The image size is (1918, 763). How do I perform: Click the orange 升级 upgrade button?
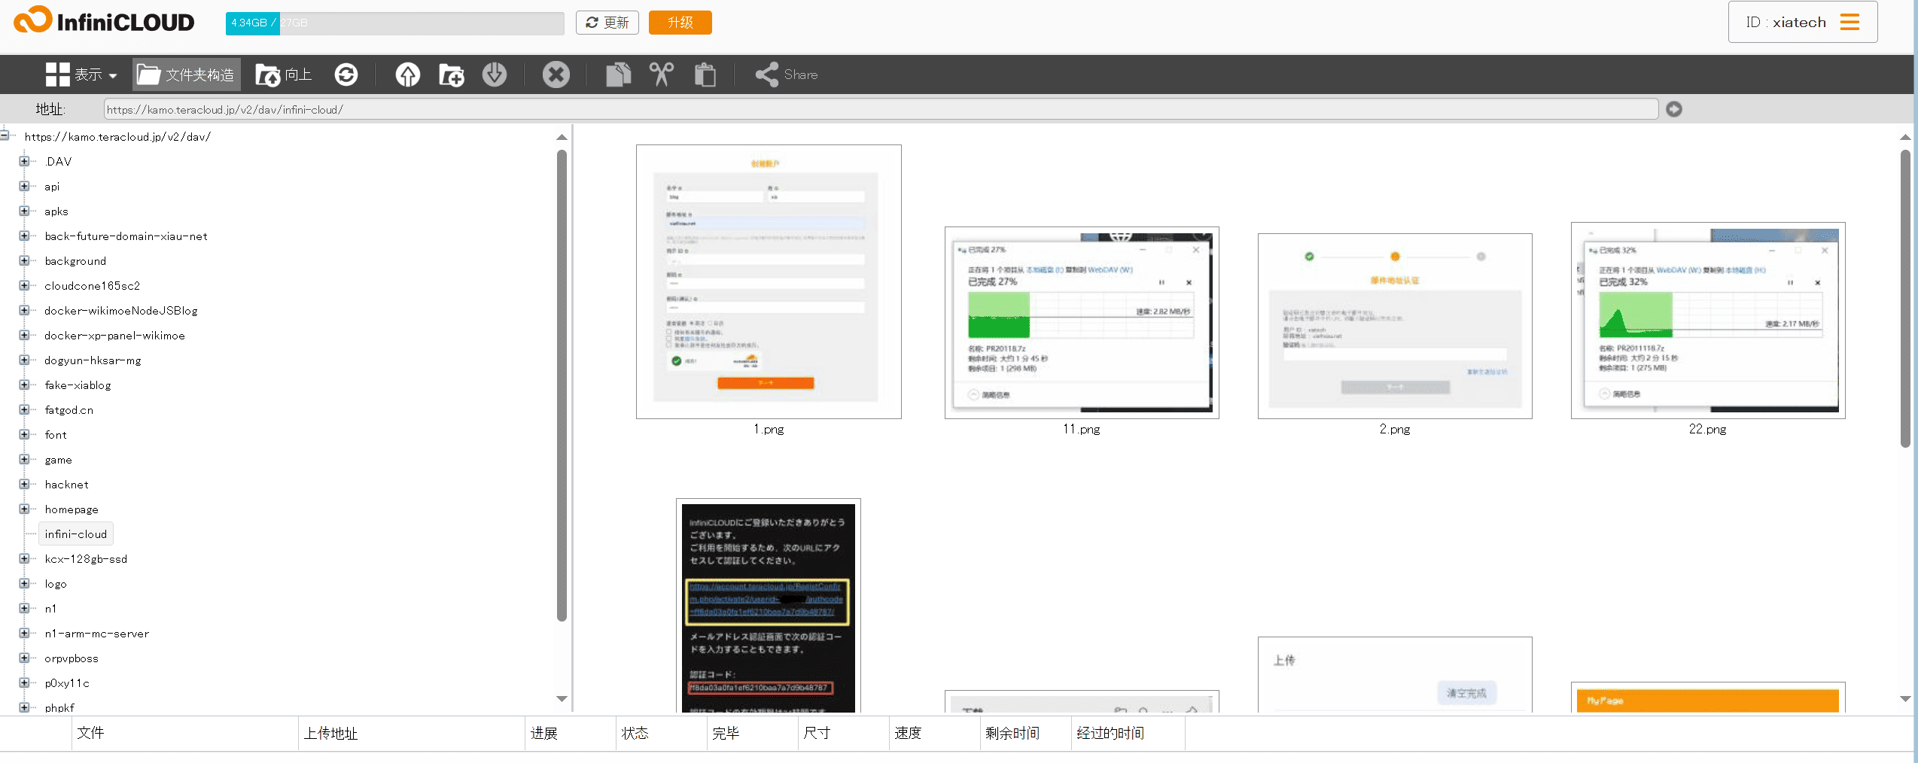click(680, 23)
